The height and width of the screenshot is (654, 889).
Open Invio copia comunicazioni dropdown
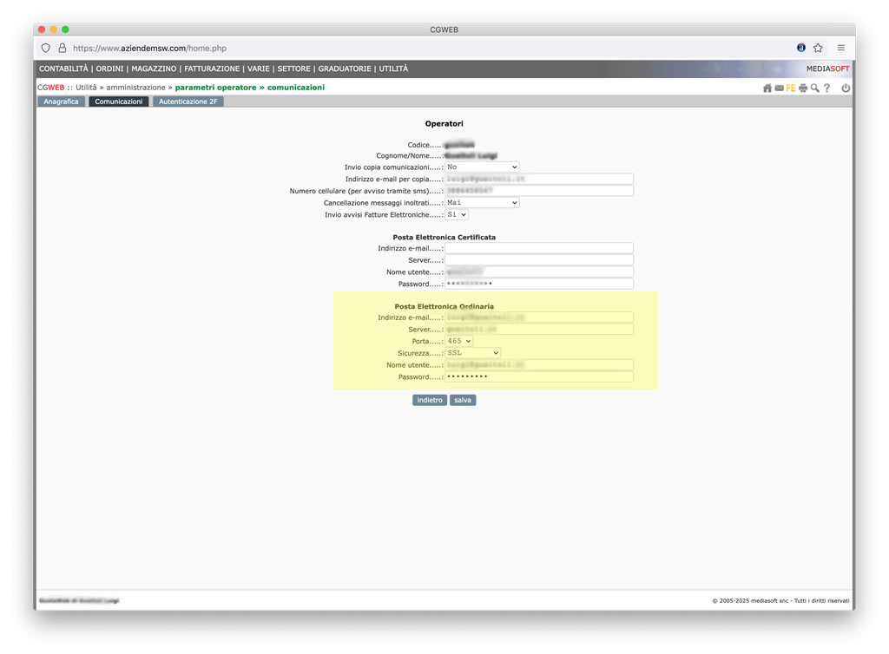[482, 167]
